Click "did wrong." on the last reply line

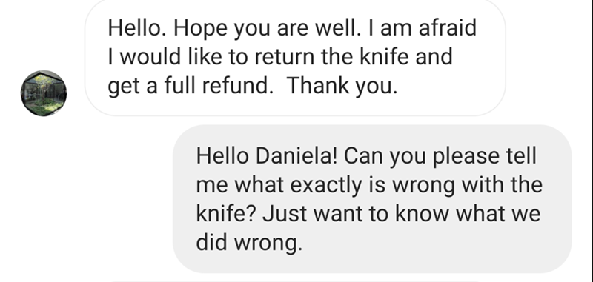[249, 242]
